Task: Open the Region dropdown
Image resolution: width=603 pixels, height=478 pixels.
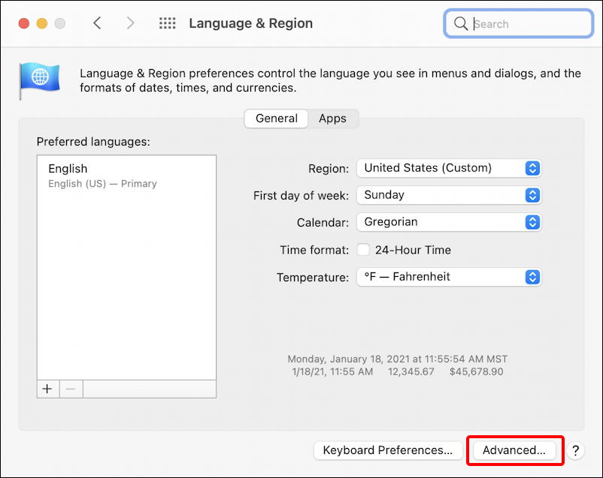Action: pos(448,168)
